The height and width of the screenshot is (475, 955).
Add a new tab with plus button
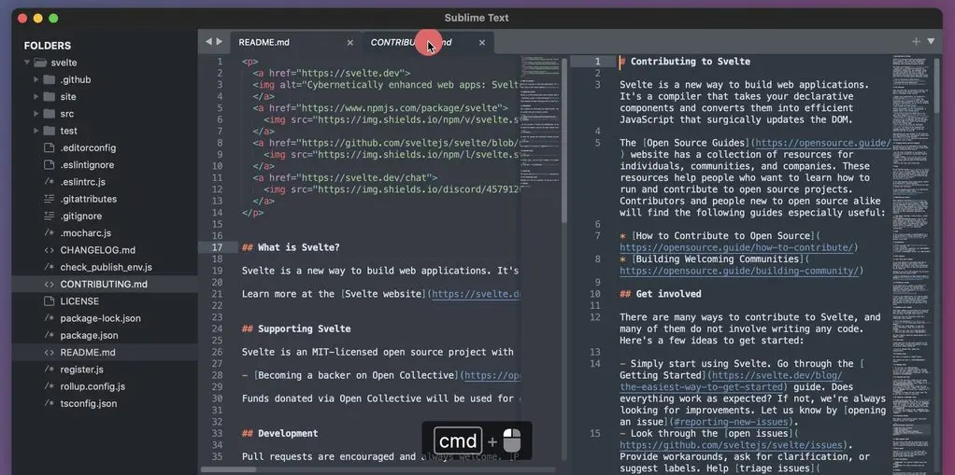[916, 41]
